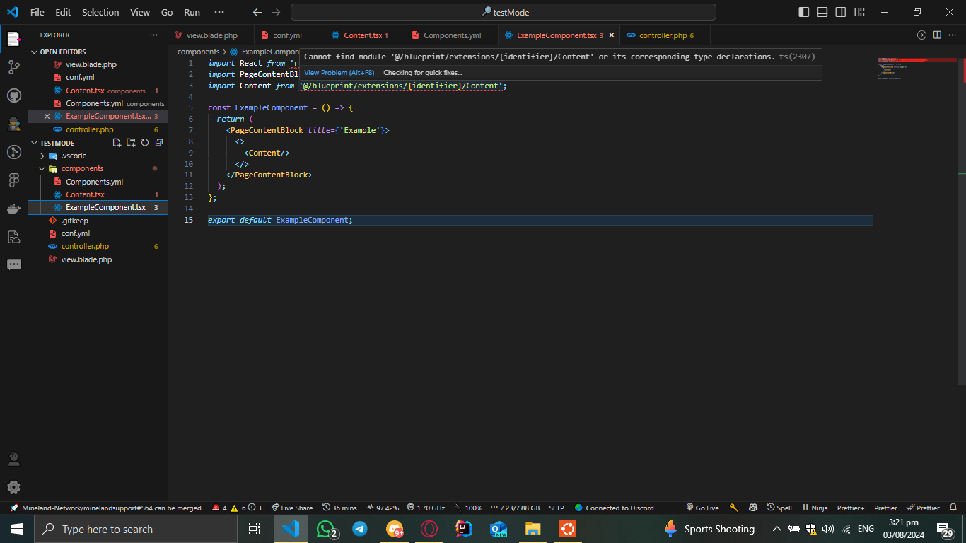966x543 pixels.
Task: Toggle the bottom Panel visibility
Action: (822, 12)
